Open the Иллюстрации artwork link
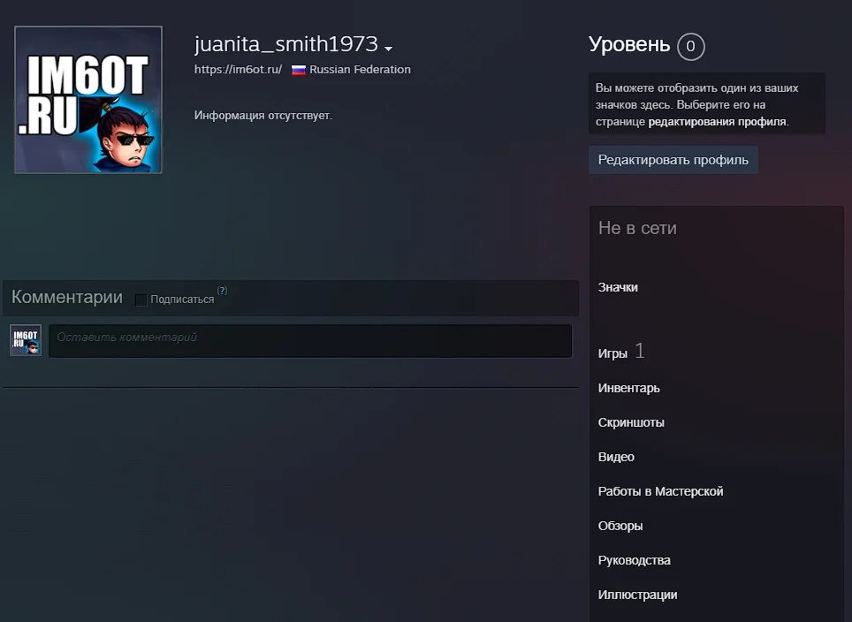Screen dimensions: 852x622 [x=637, y=595]
